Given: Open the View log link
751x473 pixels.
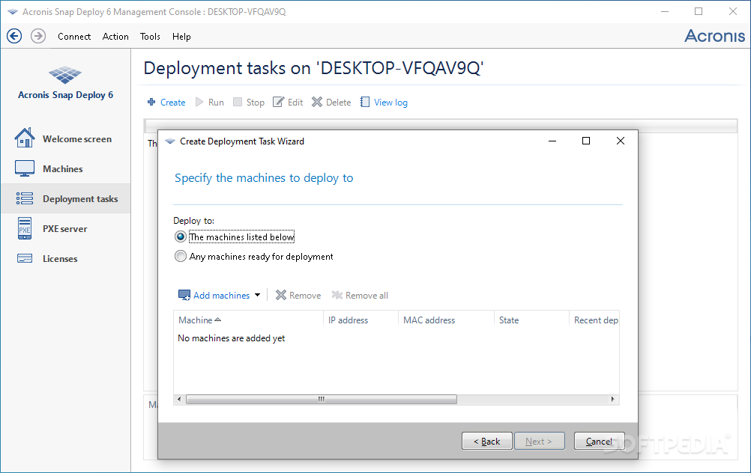Looking at the screenshot, I should pyautogui.click(x=390, y=103).
